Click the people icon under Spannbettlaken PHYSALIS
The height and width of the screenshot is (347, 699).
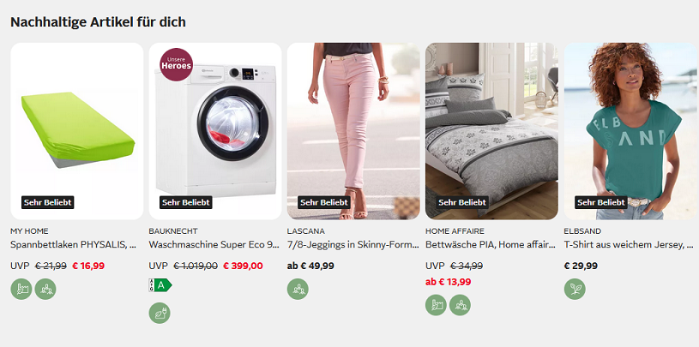click(x=45, y=289)
